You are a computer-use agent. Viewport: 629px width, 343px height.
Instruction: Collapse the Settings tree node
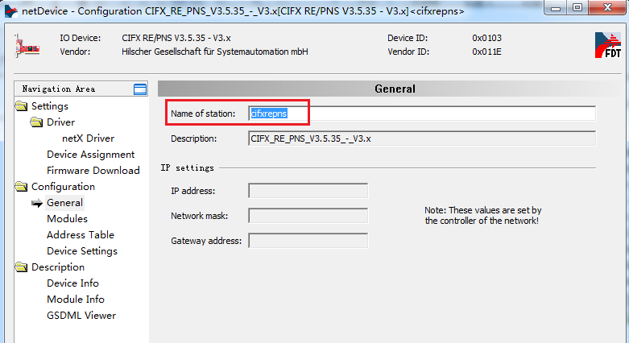pyautogui.click(x=50, y=106)
